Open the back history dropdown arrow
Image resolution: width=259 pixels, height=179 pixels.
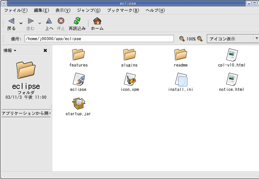click(21, 23)
